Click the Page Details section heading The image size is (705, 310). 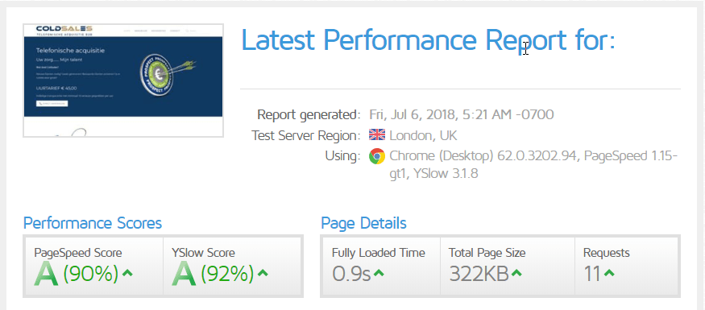coord(363,223)
